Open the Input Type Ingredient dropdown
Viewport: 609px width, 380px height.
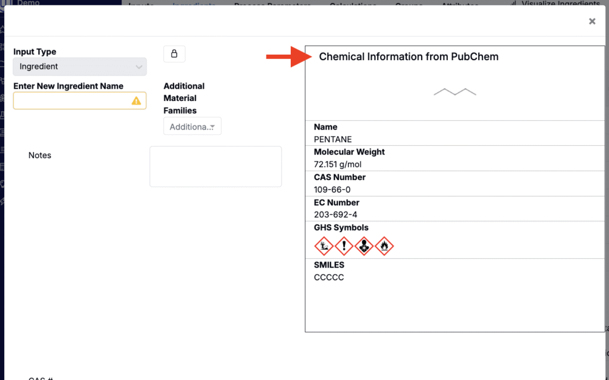tap(80, 67)
